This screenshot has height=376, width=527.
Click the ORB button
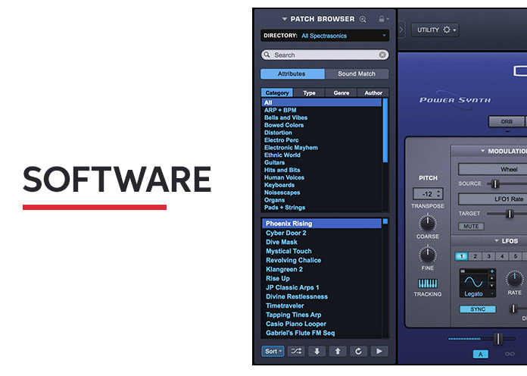[507, 121]
